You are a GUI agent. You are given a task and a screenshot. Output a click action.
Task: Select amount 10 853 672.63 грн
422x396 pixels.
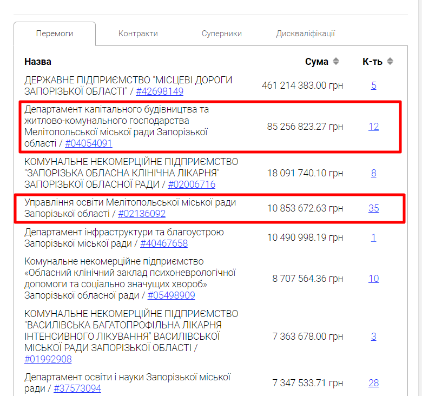coord(305,208)
